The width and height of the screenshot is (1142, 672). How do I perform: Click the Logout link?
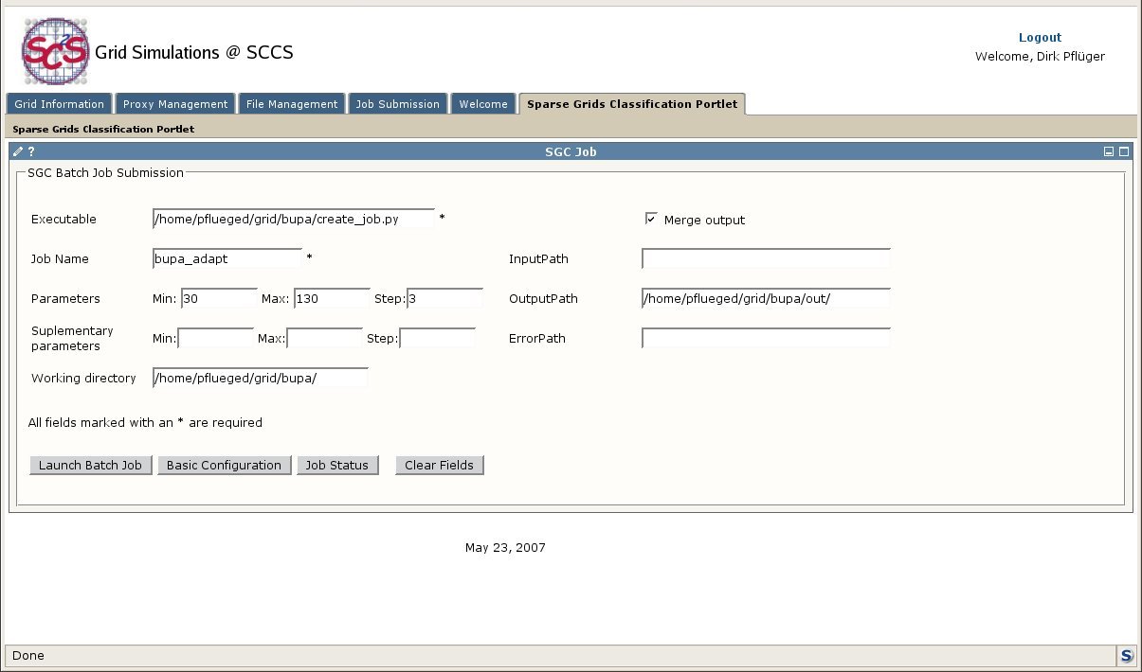[x=1040, y=38]
